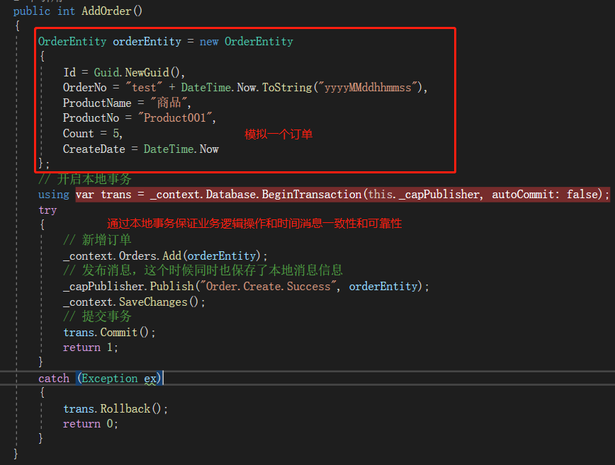
Task: Click the DateTime.Now value on CreateDate line
Action: [x=181, y=149]
